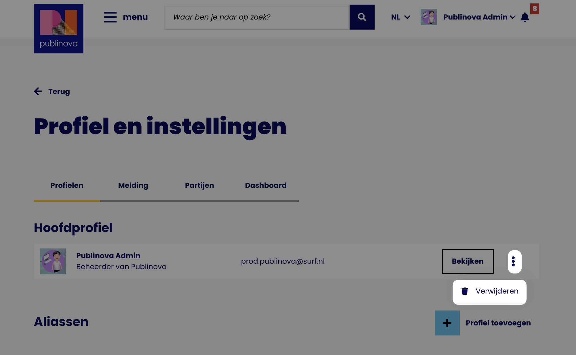
Task: Switch to the Partijen tab
Action: pos(199,185)
